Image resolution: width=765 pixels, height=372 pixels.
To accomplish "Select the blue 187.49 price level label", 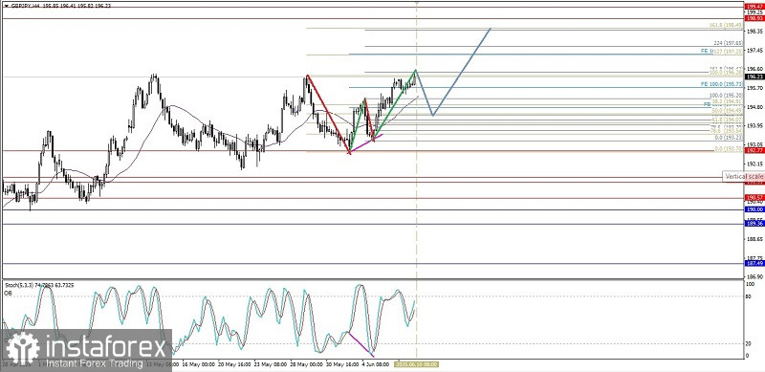I will (754, 263).
